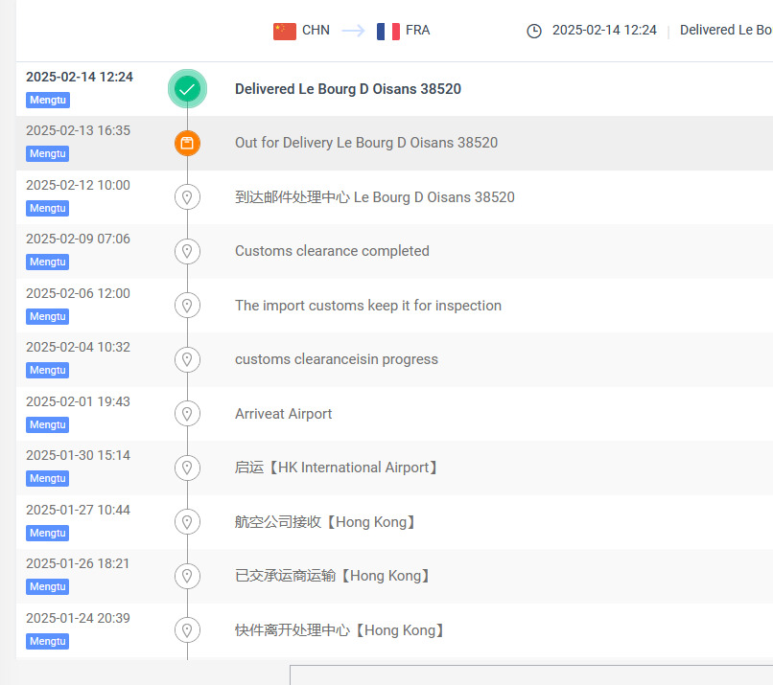
Task: Click the FRA destination country label
Action: pyautogui.click(x=418, y=31)
